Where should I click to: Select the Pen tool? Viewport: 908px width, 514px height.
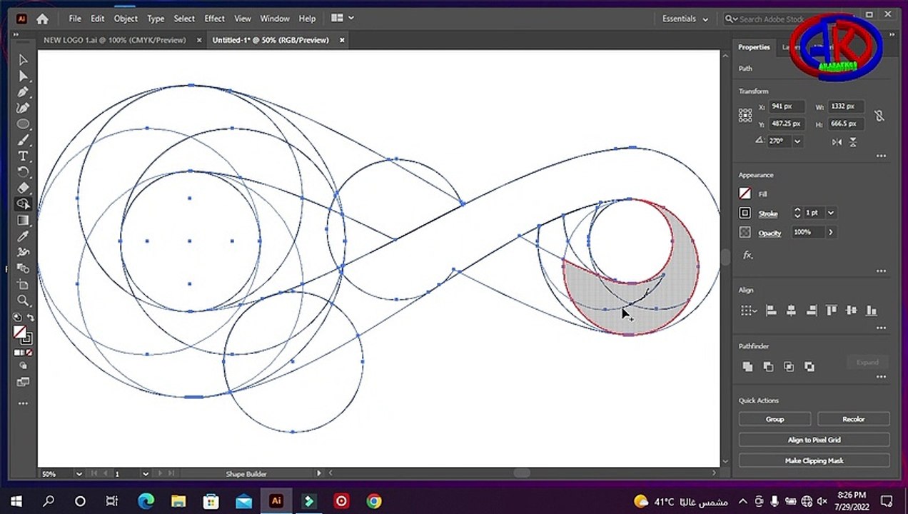coord(23,92)
